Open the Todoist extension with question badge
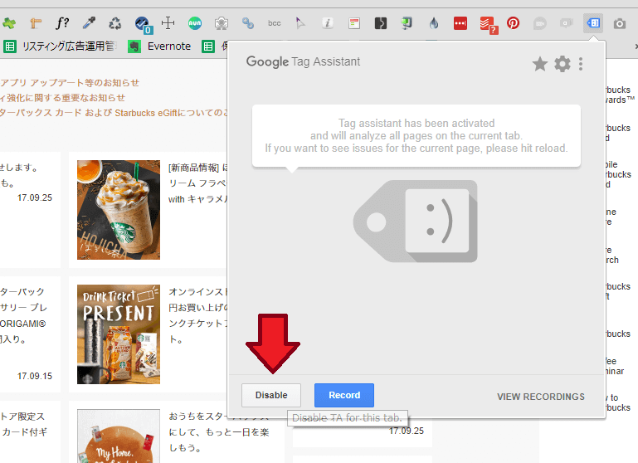The width and height of the screenshot is (638, 463). [x=488, y=25]
